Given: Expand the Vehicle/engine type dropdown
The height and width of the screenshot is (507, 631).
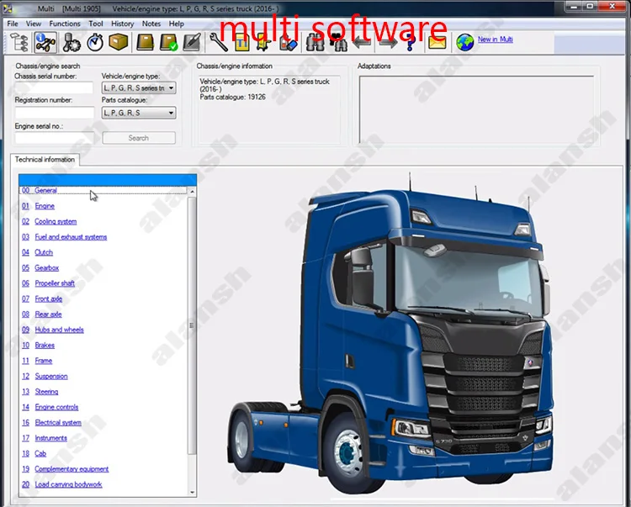Looking at the screenshot, I should coord(139,87).
